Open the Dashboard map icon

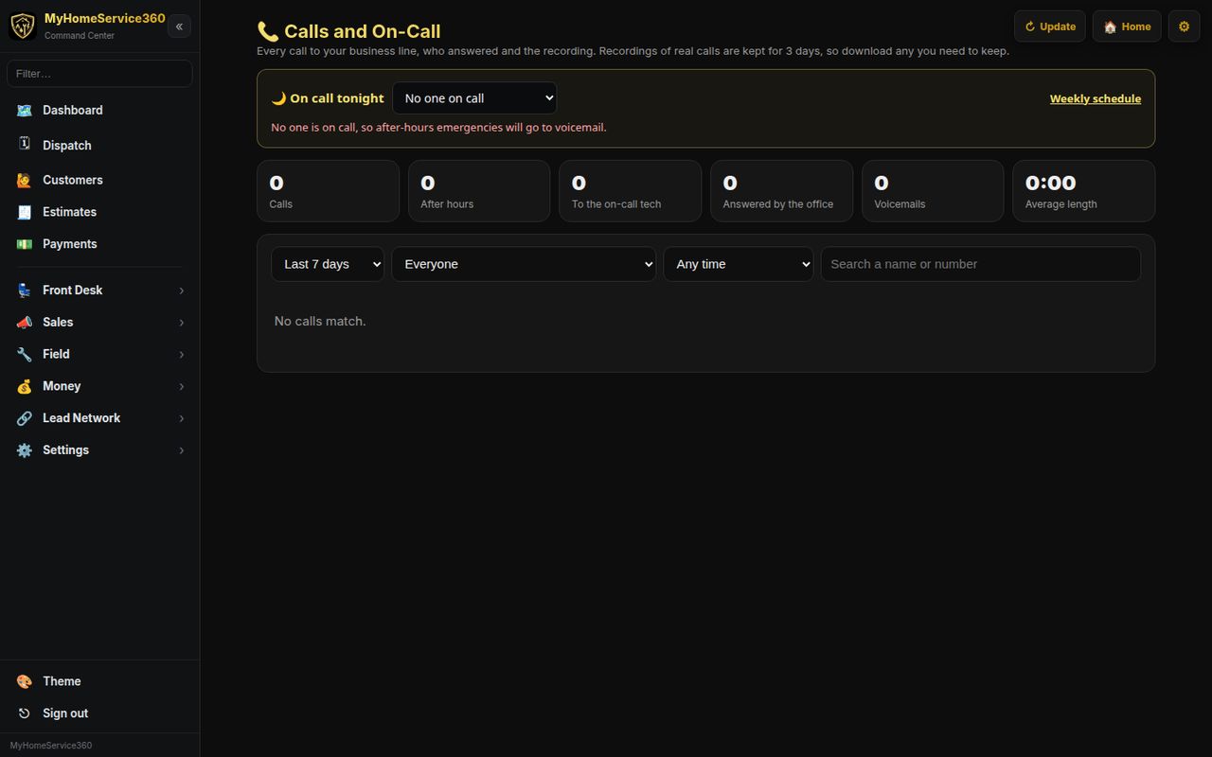point(25,111)
